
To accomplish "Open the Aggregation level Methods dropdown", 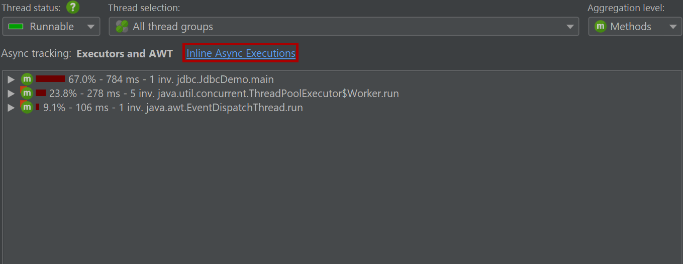I will pos(635,27).
